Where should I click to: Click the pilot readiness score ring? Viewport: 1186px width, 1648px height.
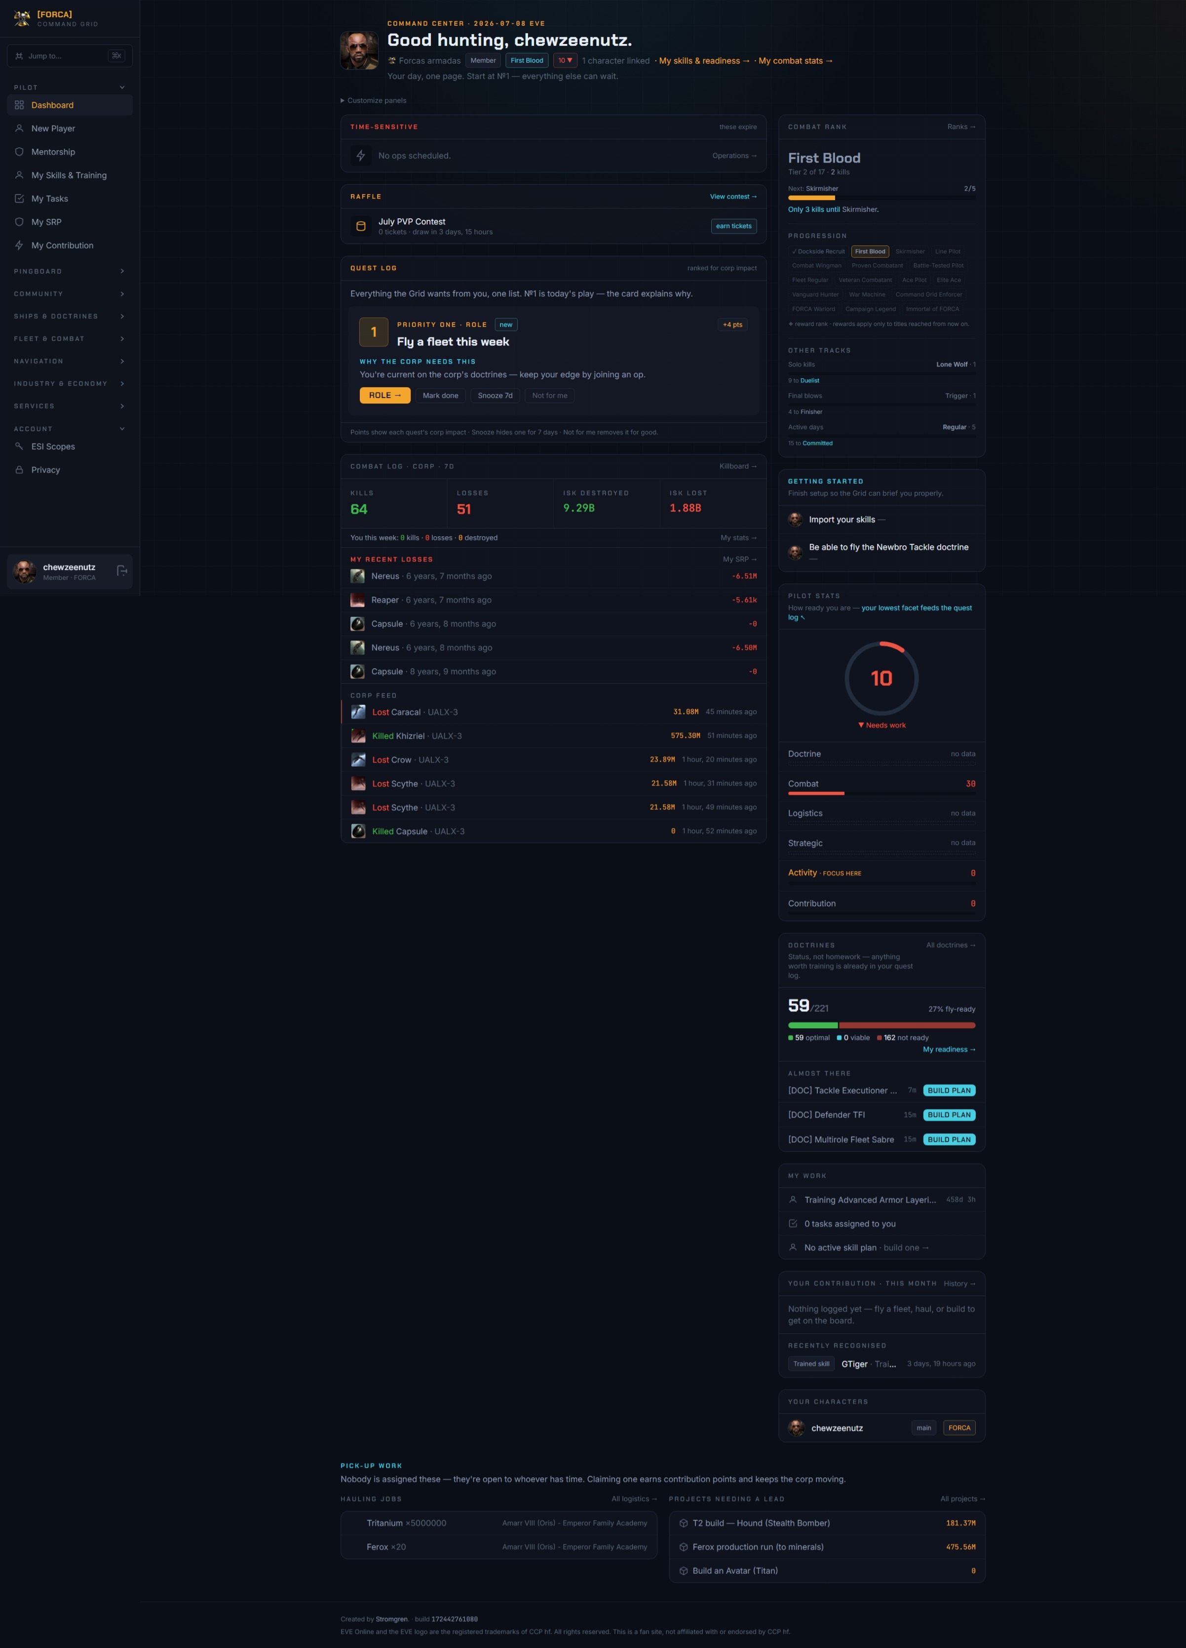[x=881, y=678]
